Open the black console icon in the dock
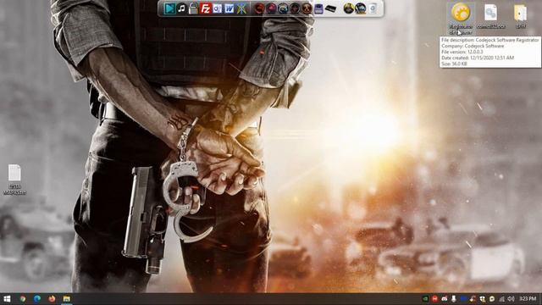Viewport: 542px width, 305px height. click(331, 8)
